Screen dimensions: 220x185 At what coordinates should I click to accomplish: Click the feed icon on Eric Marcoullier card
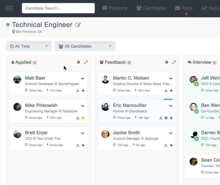click(x=166, y=118)
